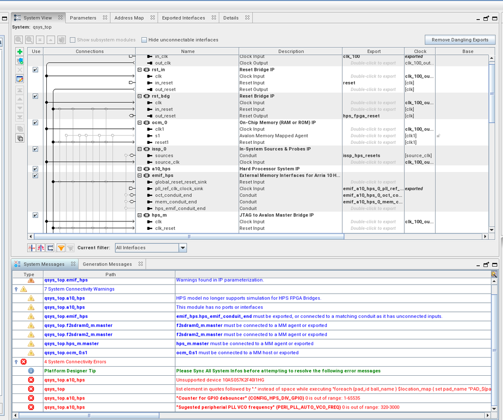503x420 pixels.
Task: Click Remove Dangling Exports button
Action: pos(460,40)
